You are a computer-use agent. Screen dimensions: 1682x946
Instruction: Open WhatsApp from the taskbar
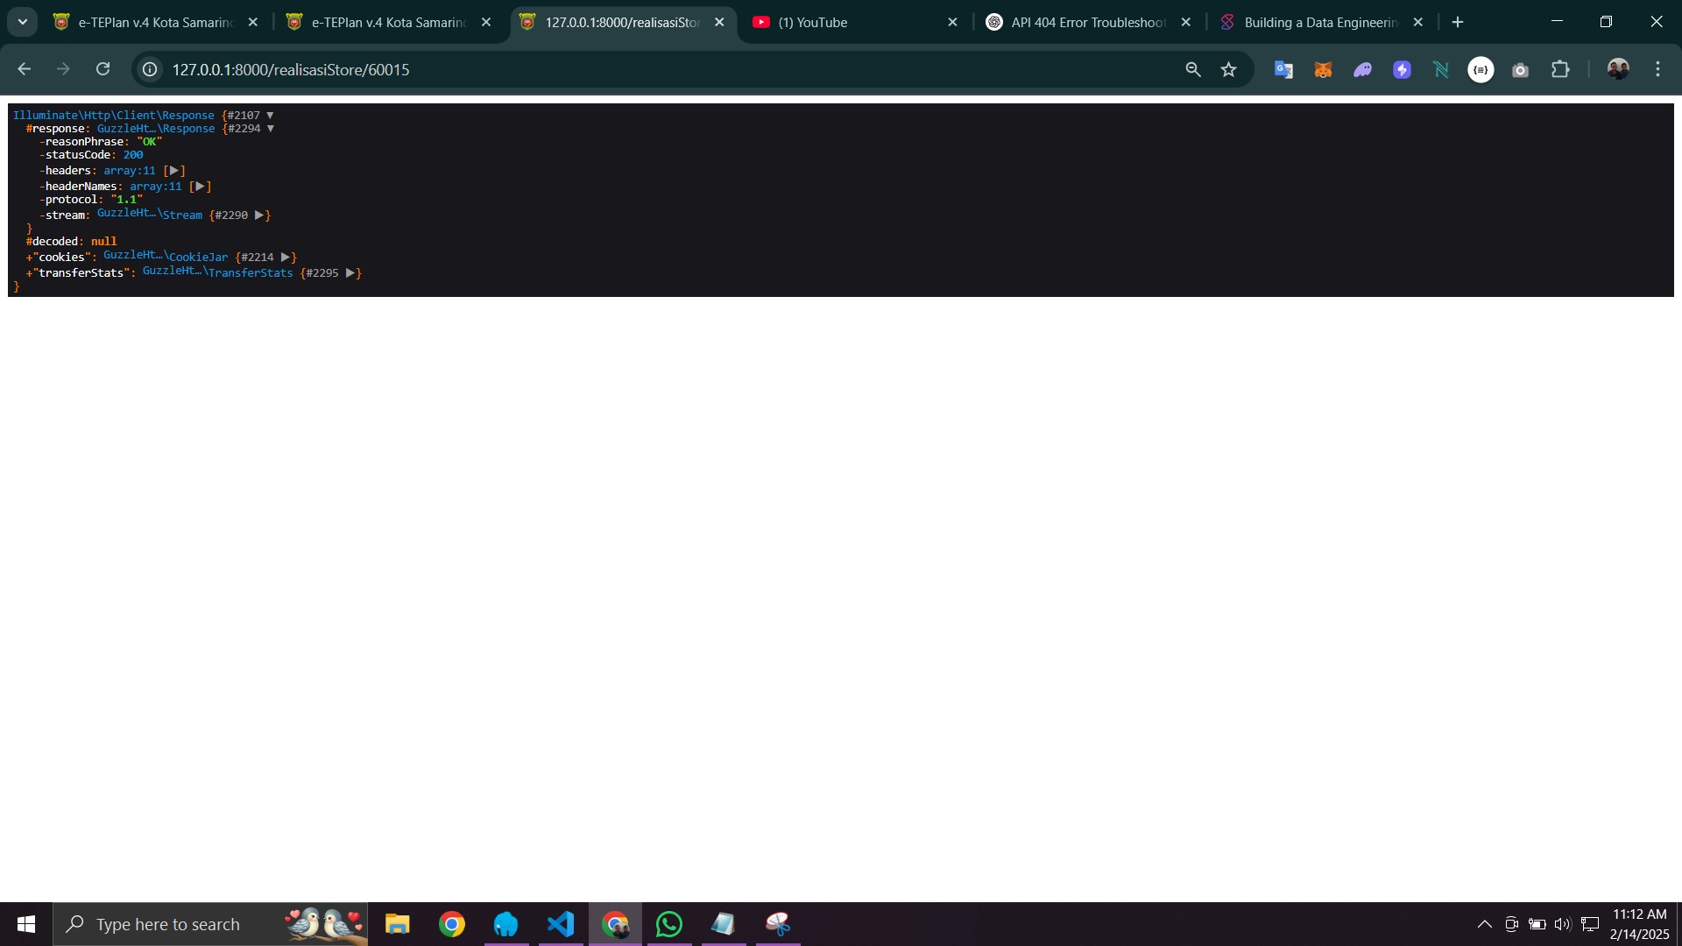668,924
